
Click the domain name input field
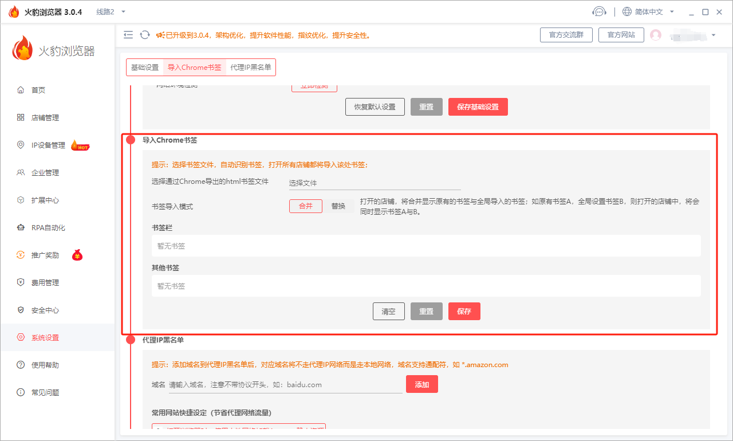(285, 385)
